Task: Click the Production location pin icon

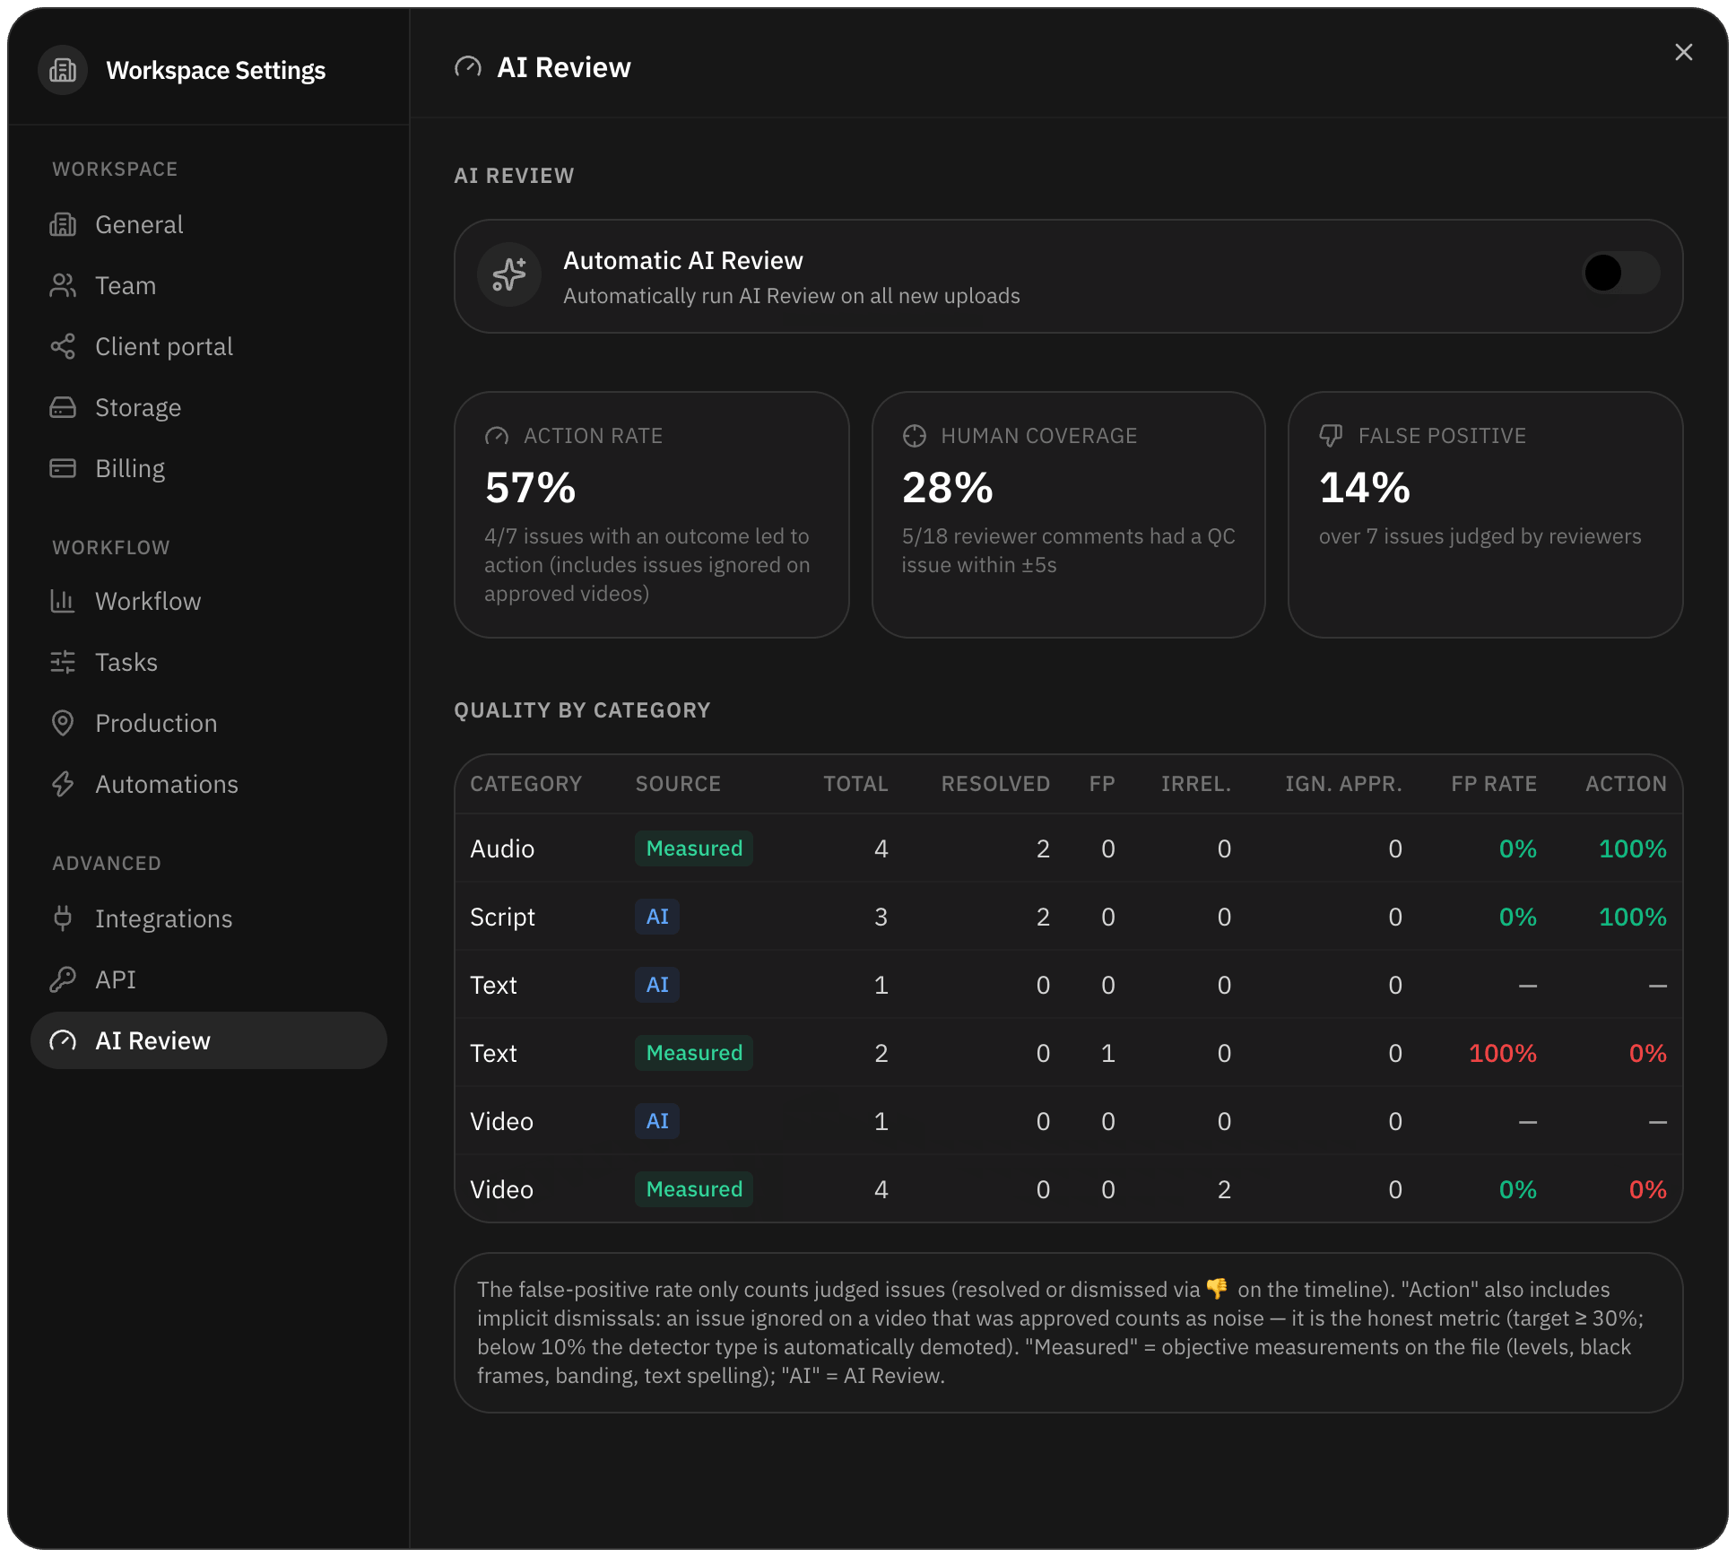Action: pyautogui.click(x=63, y=723)
